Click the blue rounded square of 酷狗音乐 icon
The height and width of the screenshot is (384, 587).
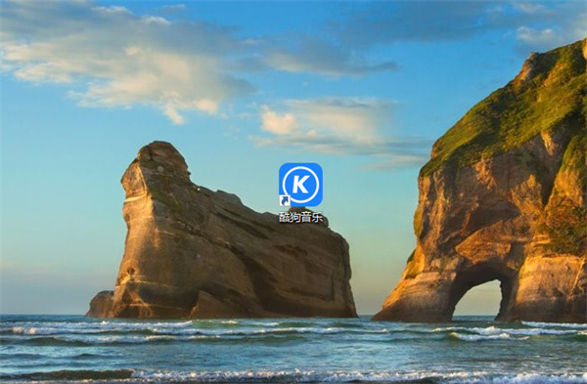(300, 185)
